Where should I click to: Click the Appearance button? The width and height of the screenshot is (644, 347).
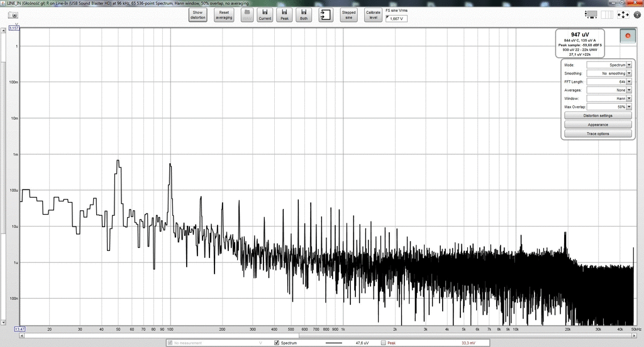pyautogui.click(x=598, y=124)
